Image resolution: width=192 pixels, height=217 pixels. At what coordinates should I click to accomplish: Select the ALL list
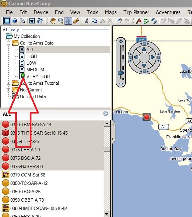pyautogui.click(x=30, y=50)
